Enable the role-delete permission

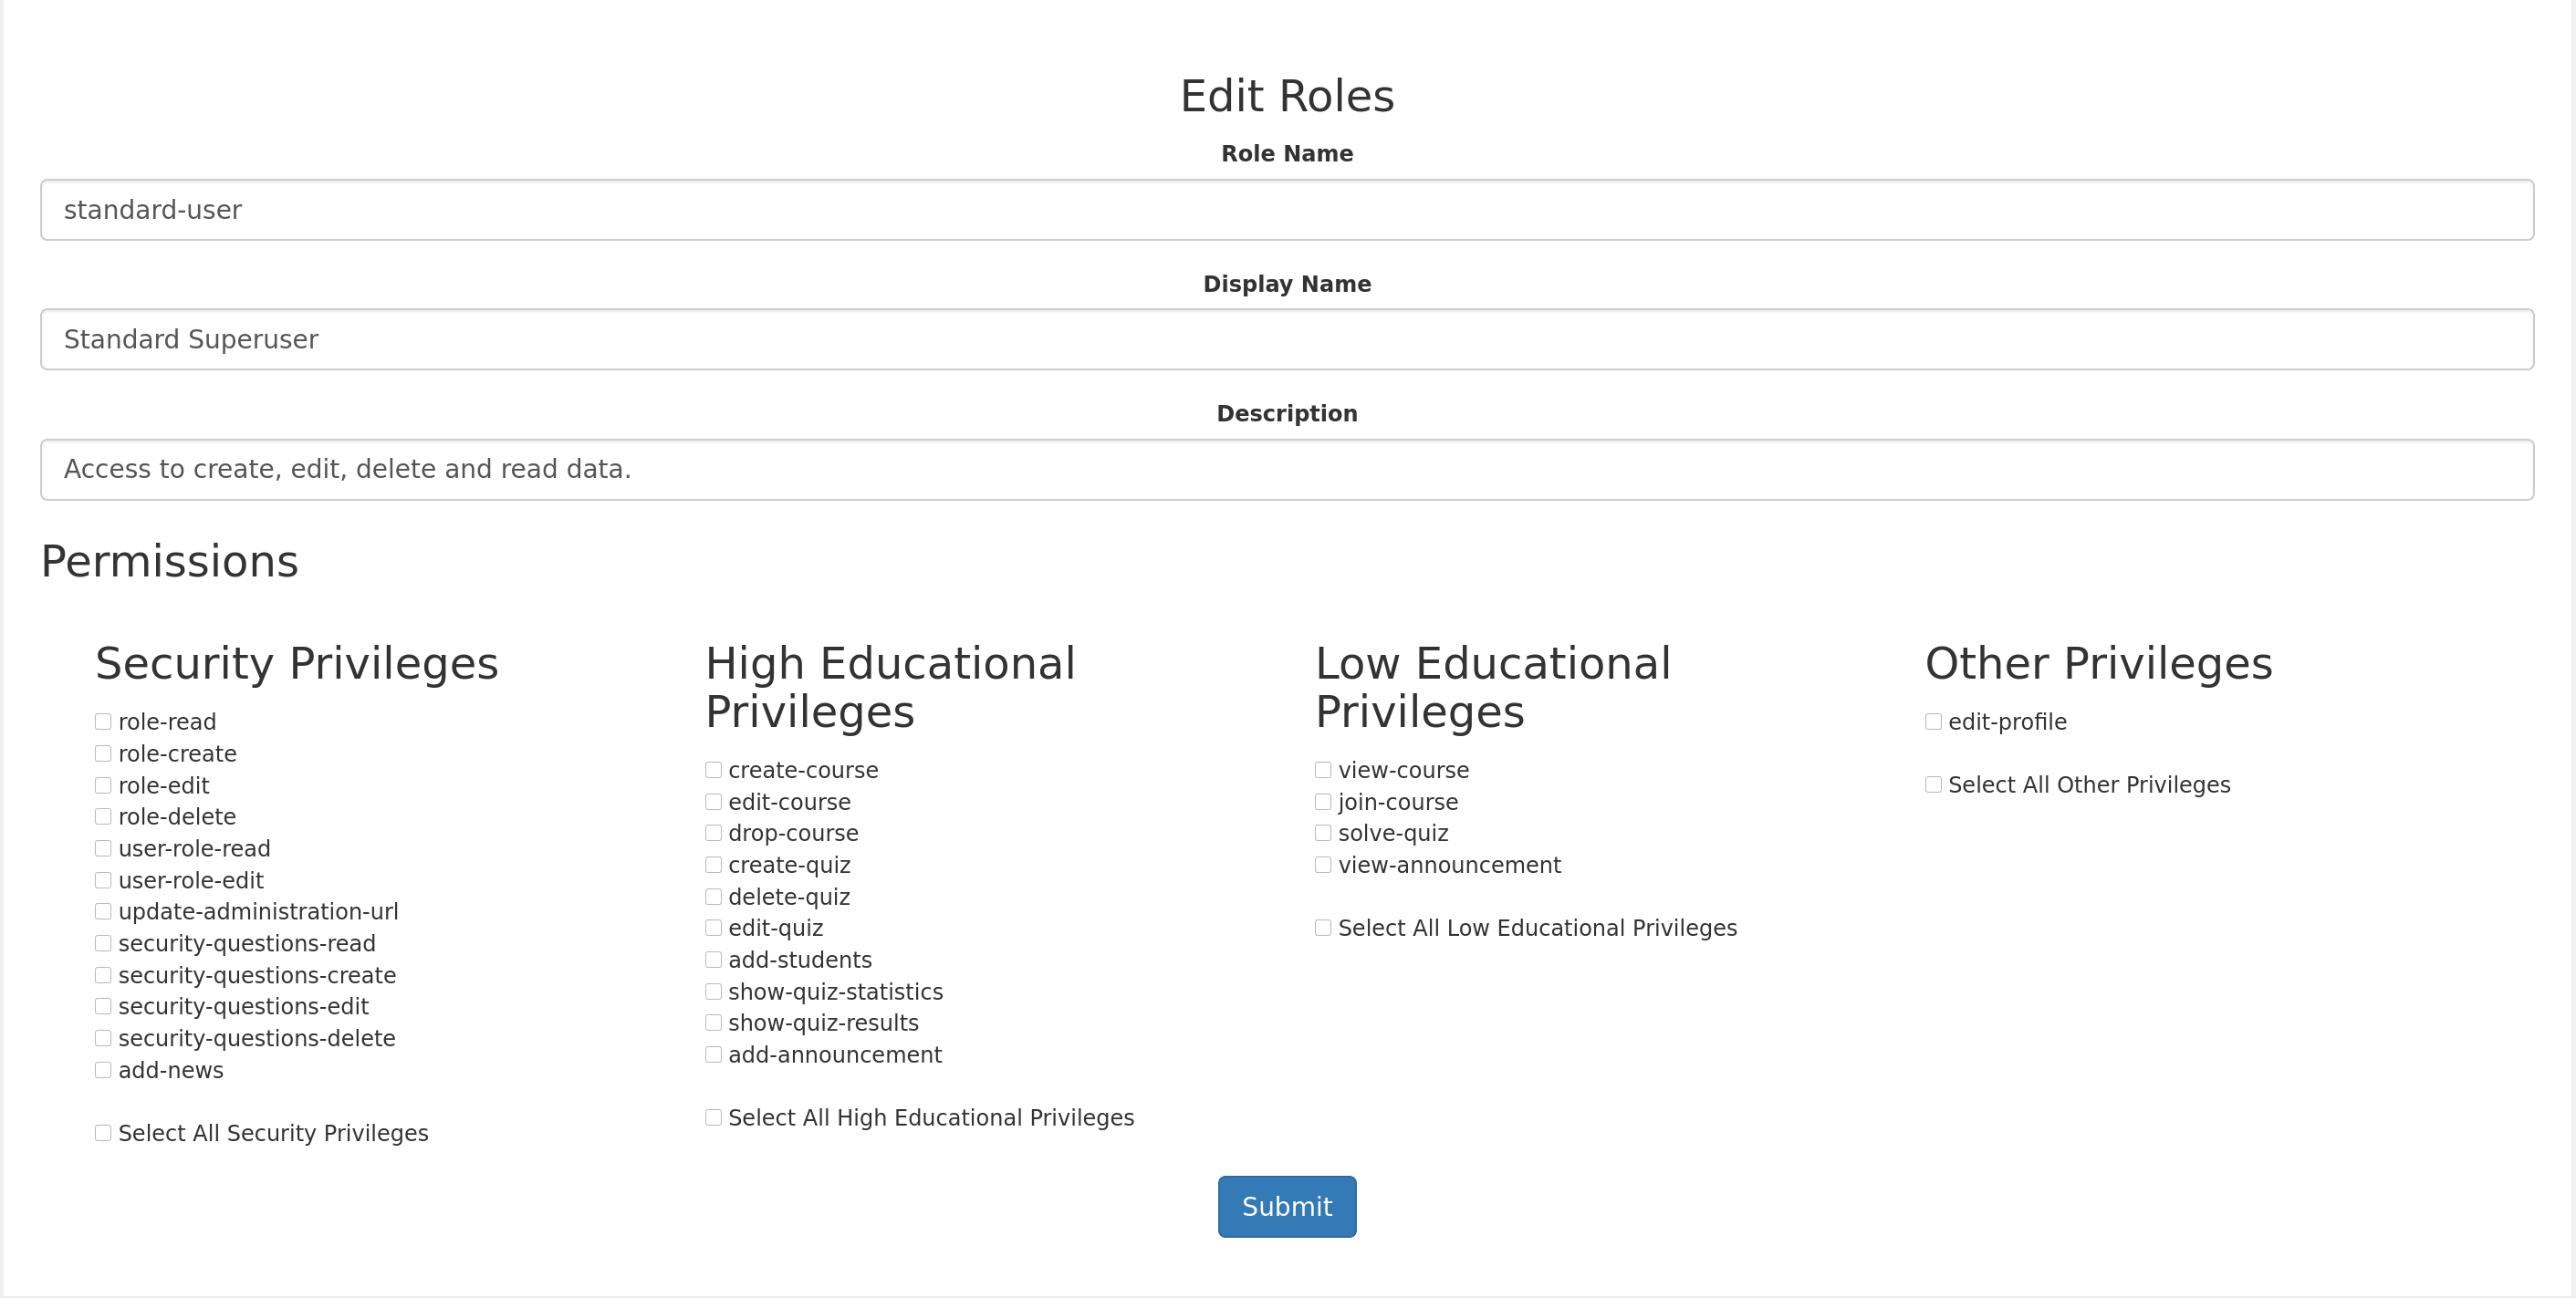point(103,817)
